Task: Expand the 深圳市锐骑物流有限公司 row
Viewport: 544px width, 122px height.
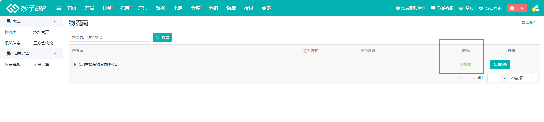Action: tap(75, 65)
